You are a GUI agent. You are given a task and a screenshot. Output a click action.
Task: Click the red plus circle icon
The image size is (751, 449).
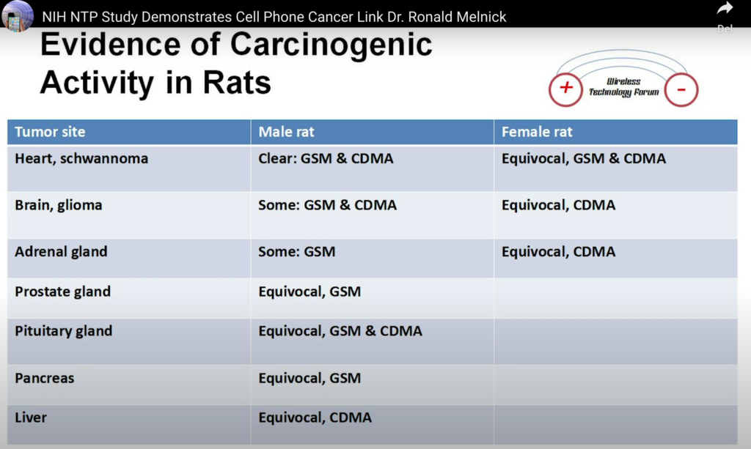pyautogui.click(x=565, y=89)
